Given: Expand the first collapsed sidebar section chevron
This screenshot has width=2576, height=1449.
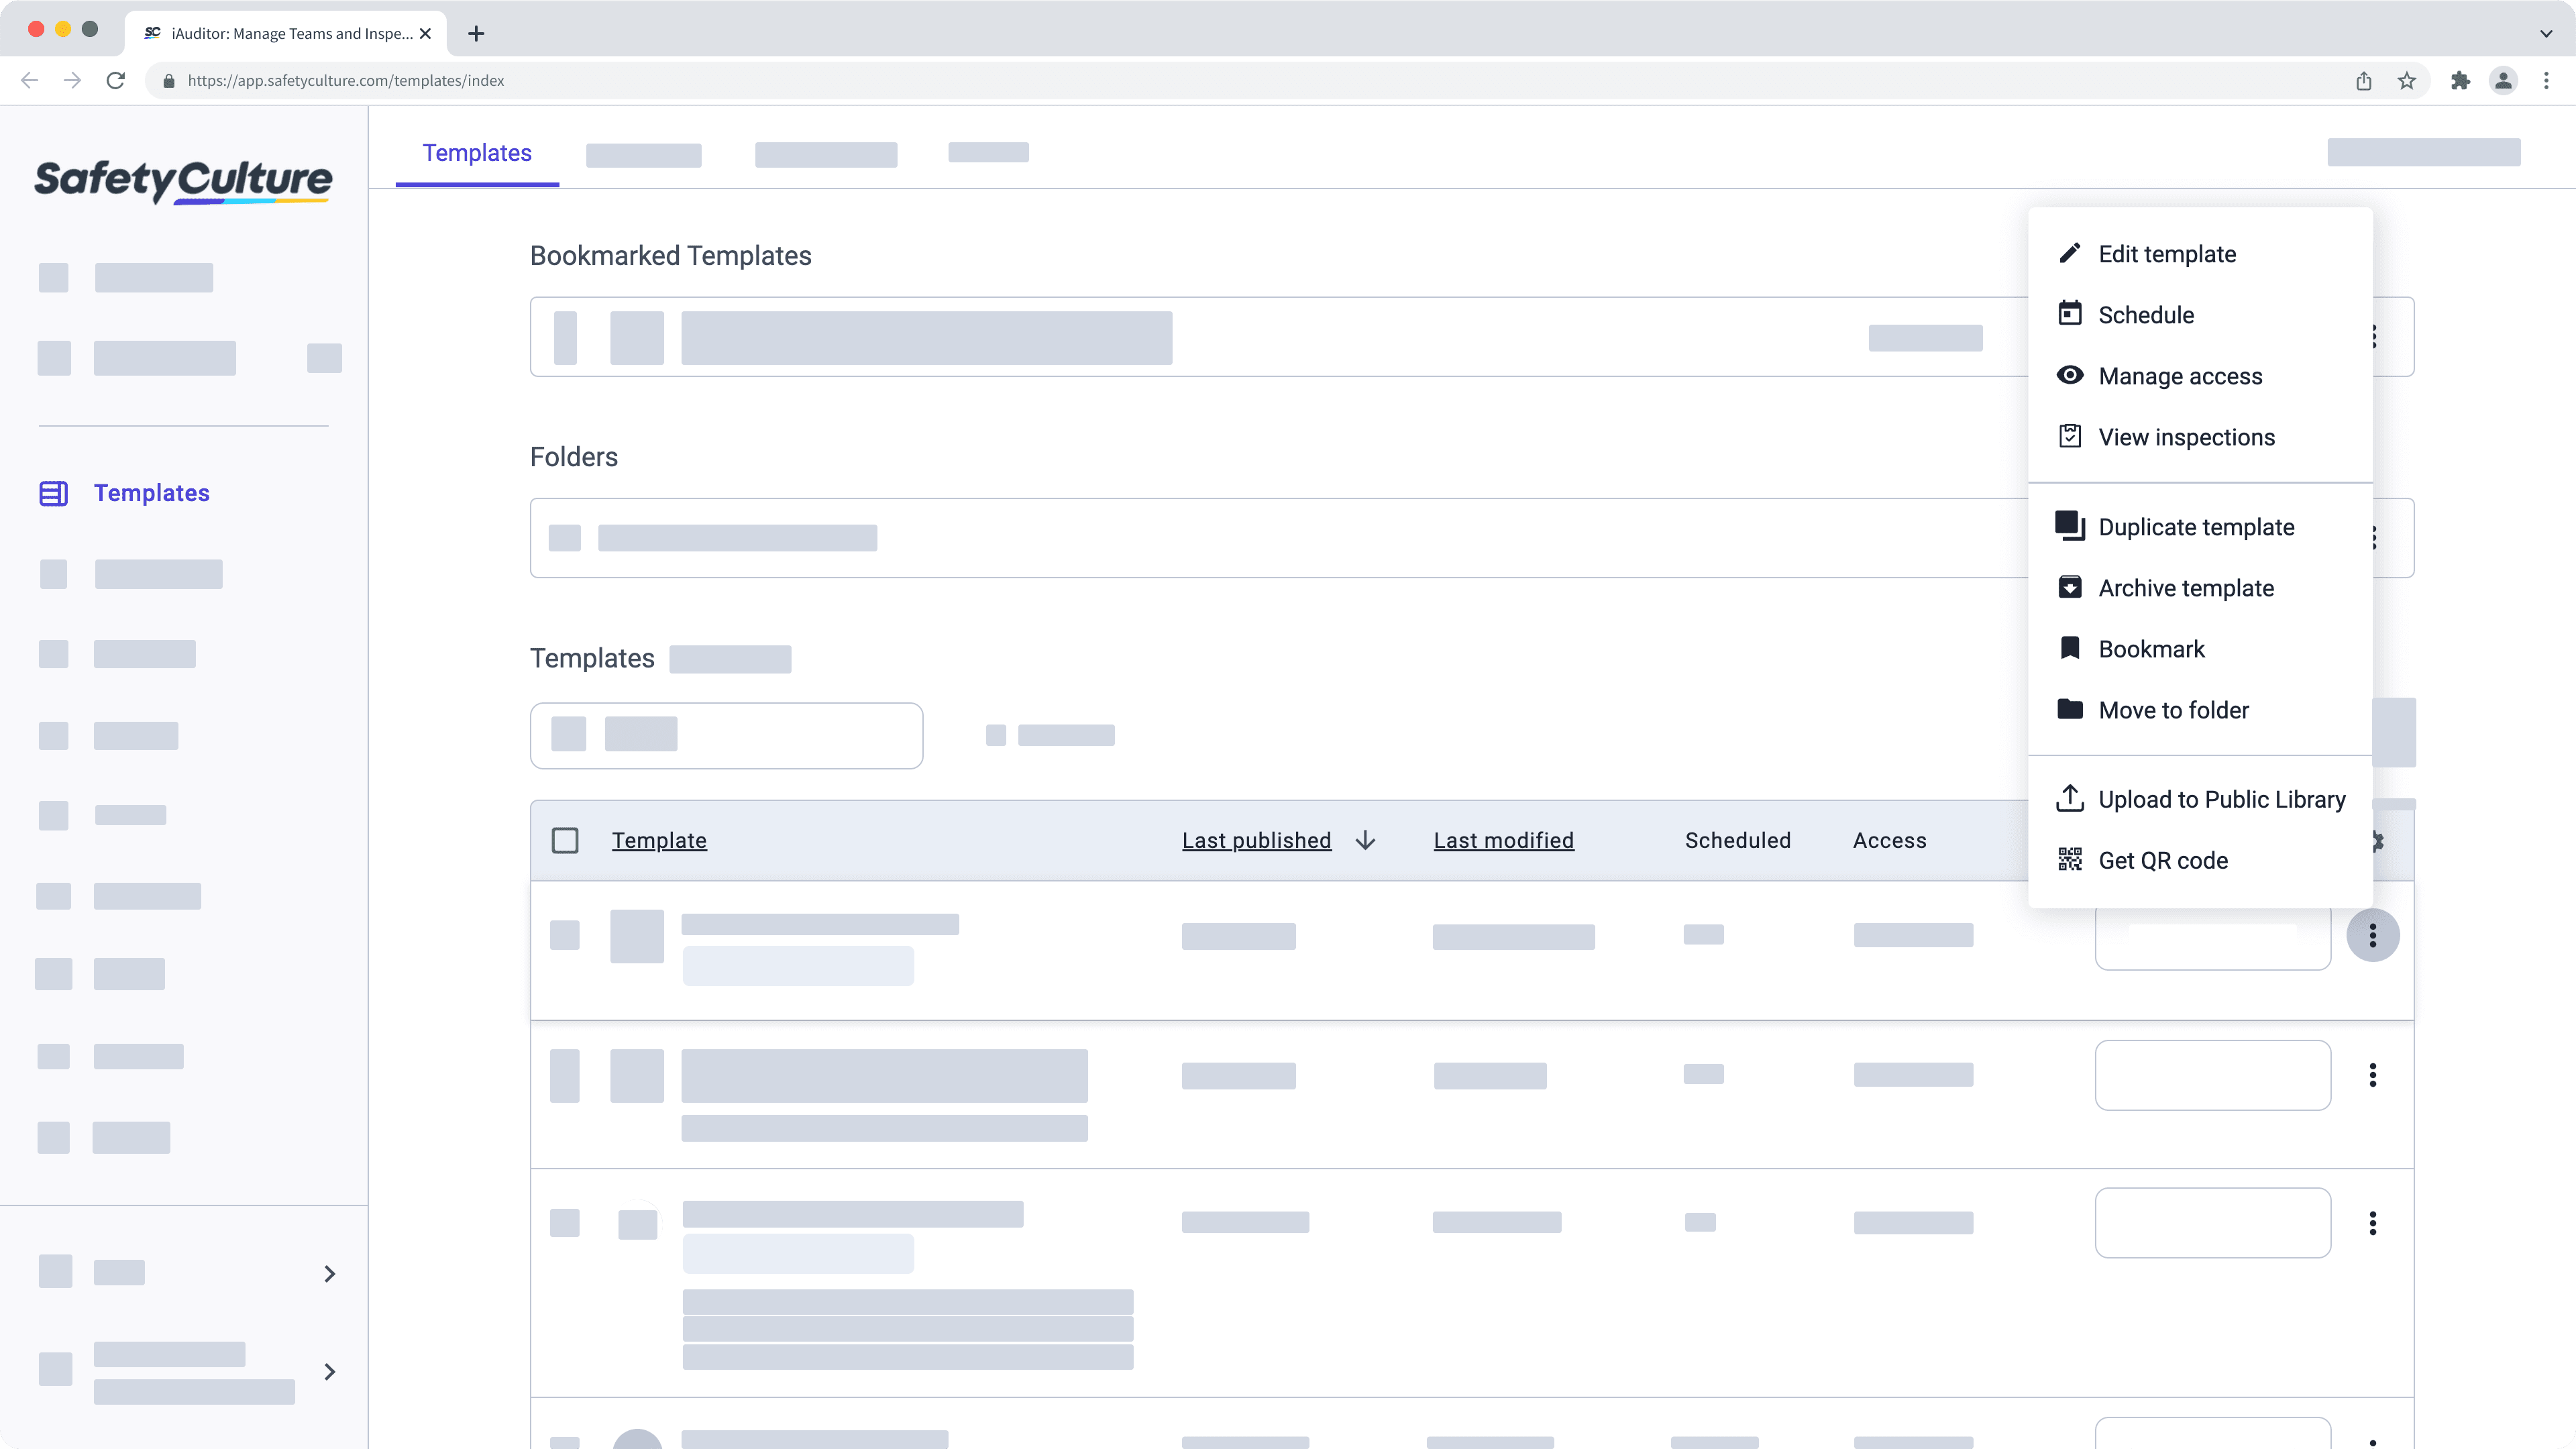Looking at the screenshot, I should 330,1273.
